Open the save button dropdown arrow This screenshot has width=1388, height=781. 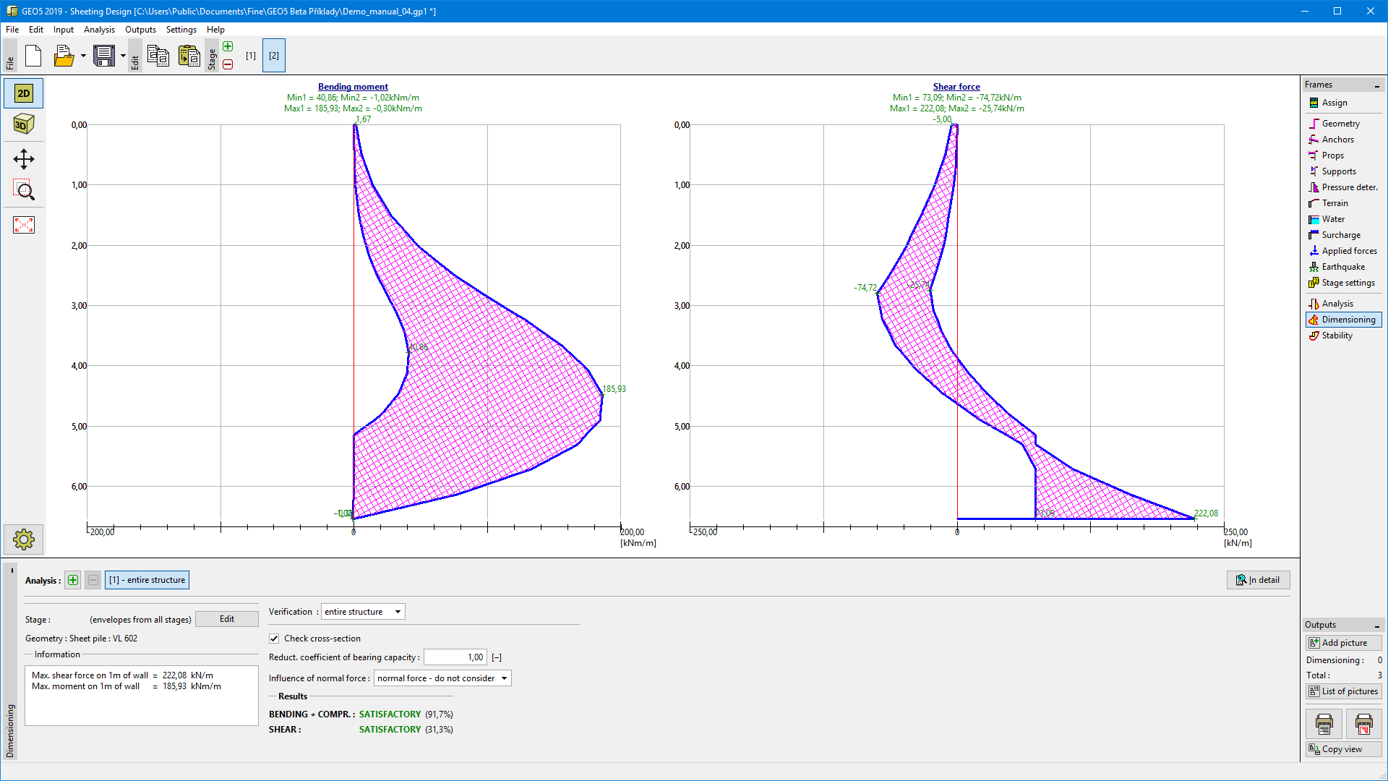point(123,56)
